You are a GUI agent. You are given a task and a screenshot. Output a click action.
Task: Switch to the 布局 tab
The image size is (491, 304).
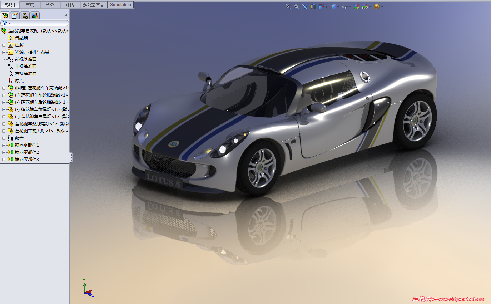pyautogui.click(x=30, y=5)
